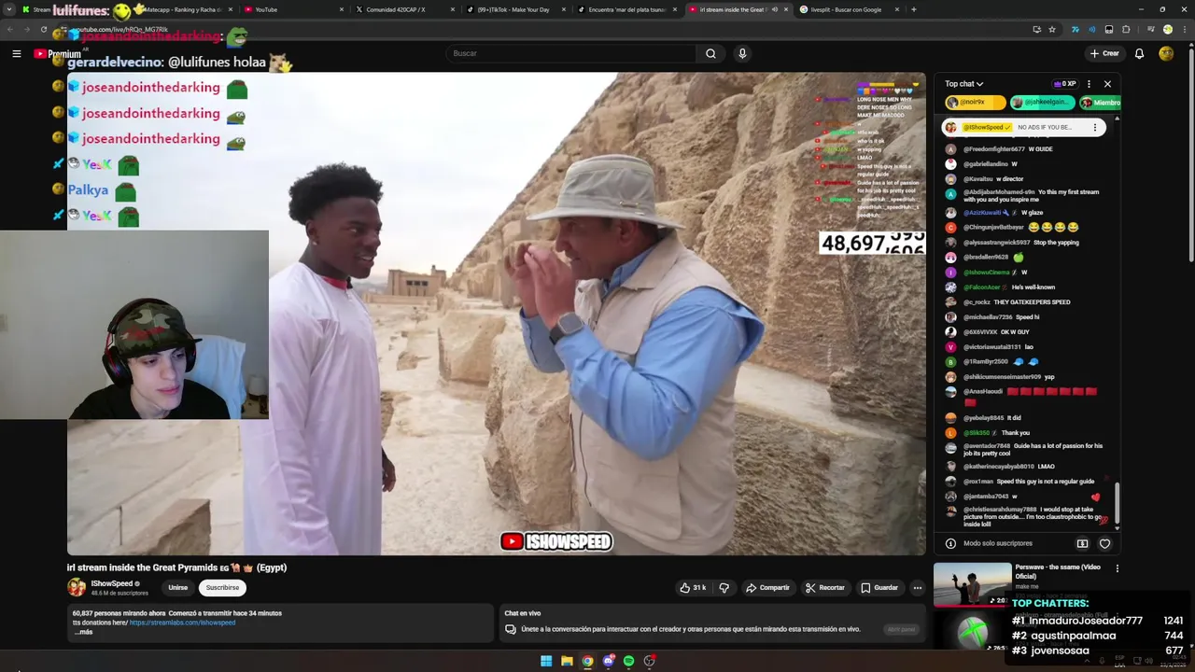Start voice search with microphone icon
Screen dimensions: 1195x672
tap(742, 53)
